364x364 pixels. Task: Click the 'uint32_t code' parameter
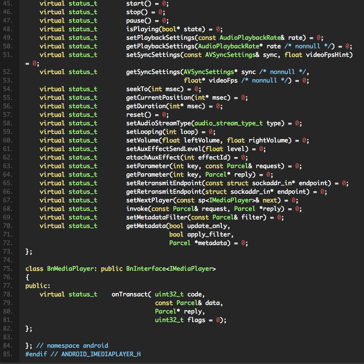pos(178,295)
